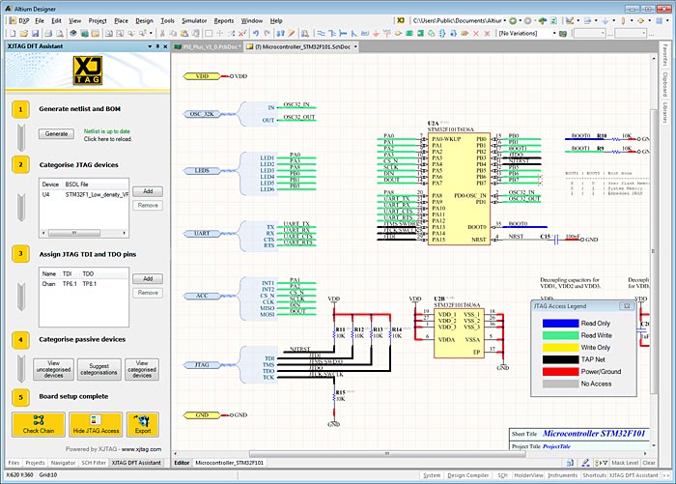
Task: Switch to the SCH Filter panel tab
Action: coord(94,463)
